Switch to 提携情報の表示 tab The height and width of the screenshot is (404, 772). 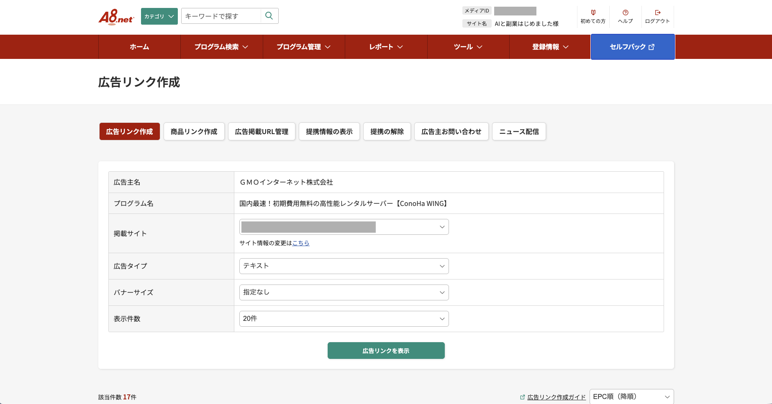[329, 132]
